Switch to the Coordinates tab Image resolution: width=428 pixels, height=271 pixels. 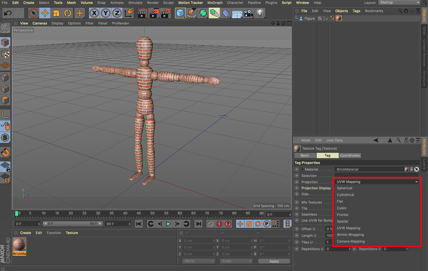click(350, 155)
